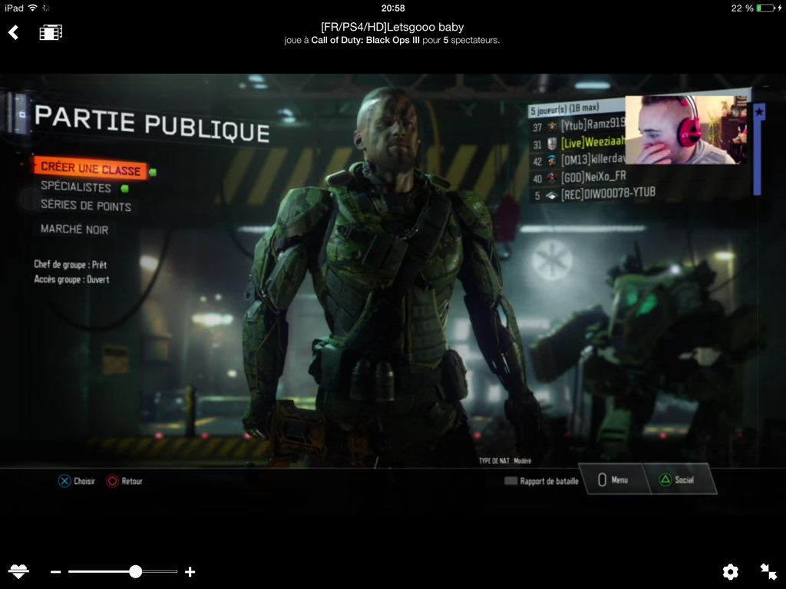Click Rapport de bataille label
Viewport: 786px width, 589px height.
(x=549, y=481)
